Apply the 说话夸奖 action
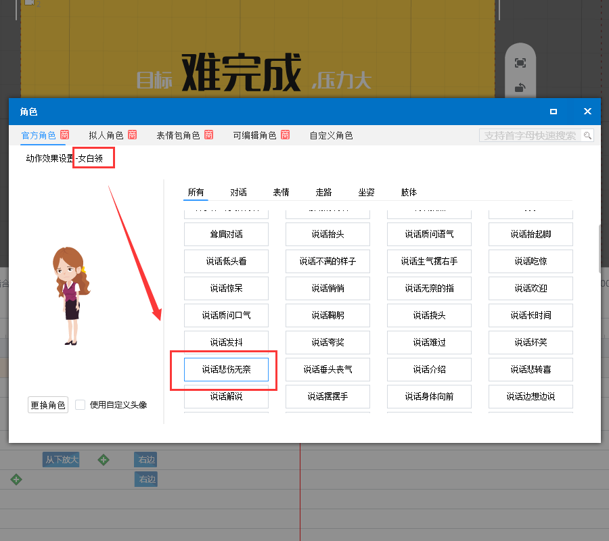Viewport: 609px width, 541px height. 328,342
